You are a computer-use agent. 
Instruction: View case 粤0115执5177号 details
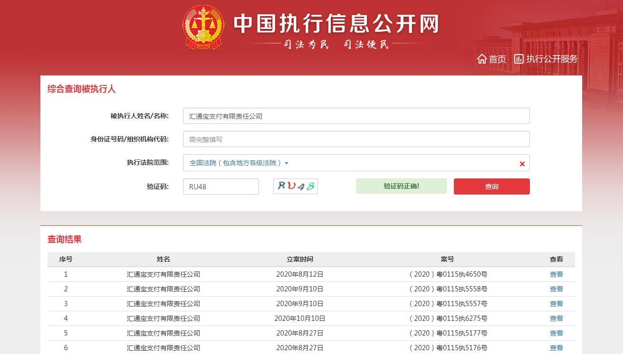(556, 333)
